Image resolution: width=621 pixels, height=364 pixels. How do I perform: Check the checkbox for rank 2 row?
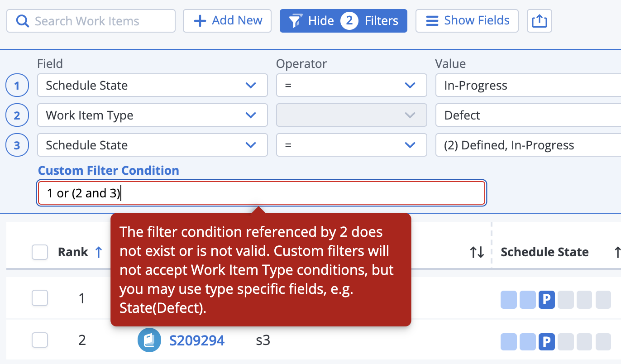(40, 340)
